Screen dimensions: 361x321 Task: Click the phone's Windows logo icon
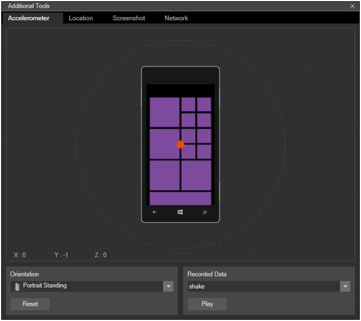pos(180,212)
